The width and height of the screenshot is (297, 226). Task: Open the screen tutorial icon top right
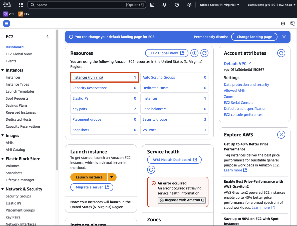click(292, 24)
